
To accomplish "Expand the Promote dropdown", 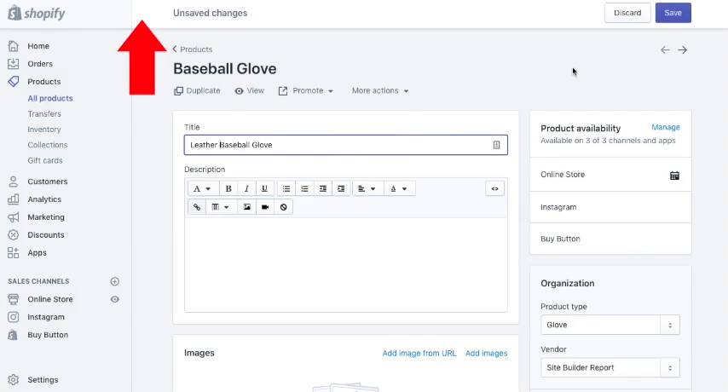I will 306,91.
